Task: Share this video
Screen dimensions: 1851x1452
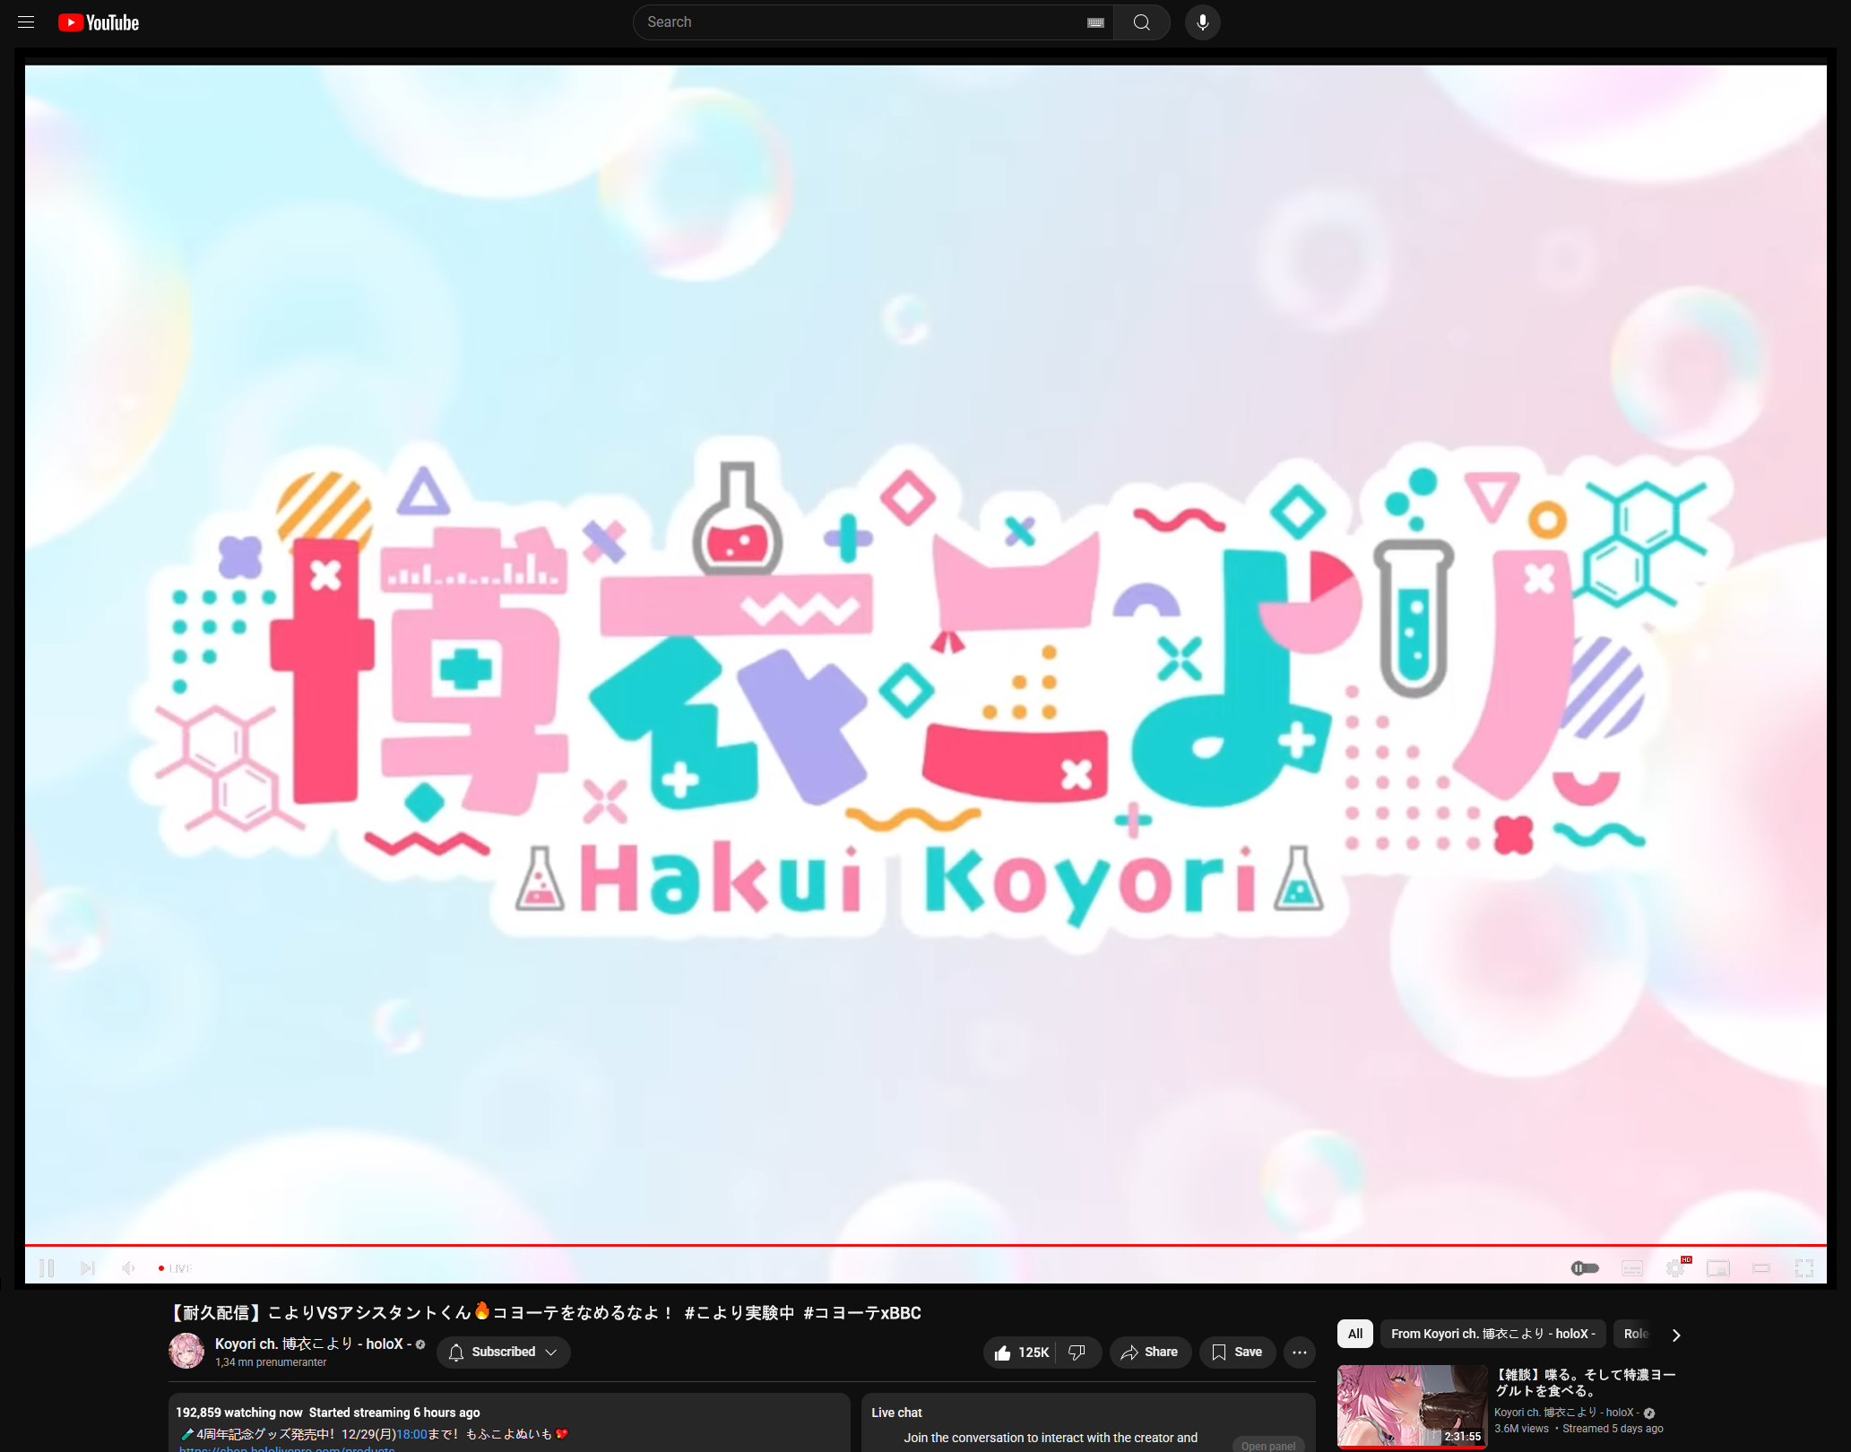Action: coord(1150,1352)
